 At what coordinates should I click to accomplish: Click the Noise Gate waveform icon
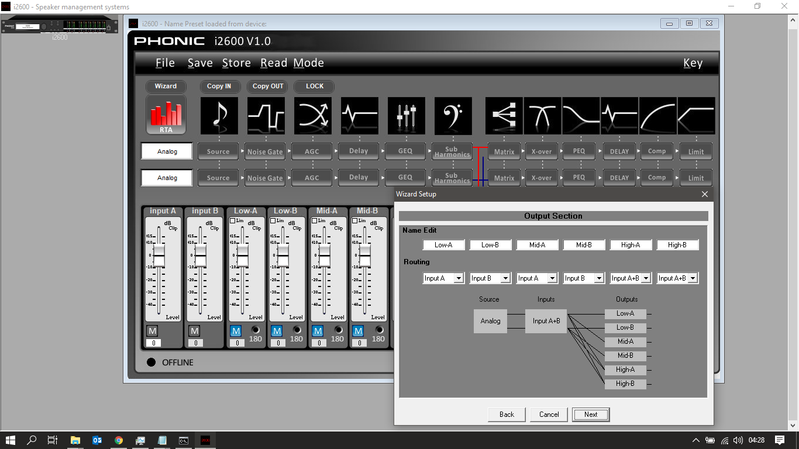point(266,116)
